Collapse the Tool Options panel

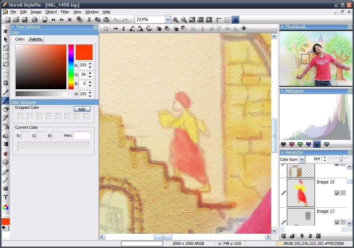point(13,27)
